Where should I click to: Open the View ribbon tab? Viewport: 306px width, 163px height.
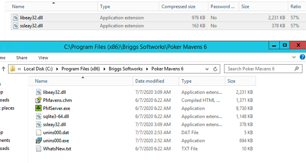[43, 58]
